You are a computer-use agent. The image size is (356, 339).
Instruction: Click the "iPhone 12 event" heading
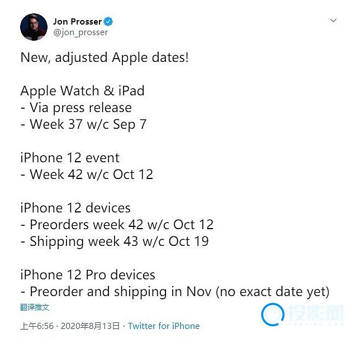[70, 158]
